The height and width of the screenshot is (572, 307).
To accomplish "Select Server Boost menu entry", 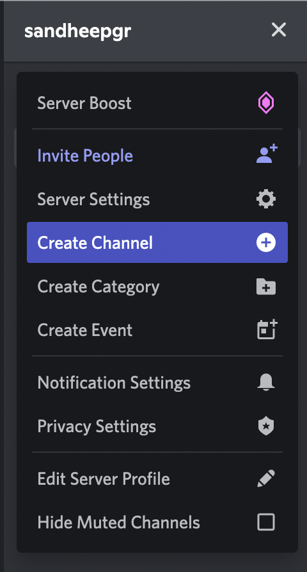I will pyautogui.click(x=157, y=103).
